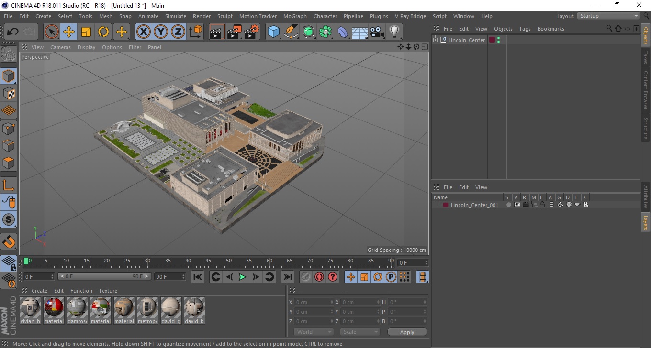651x348 pixels.
Task: Click the Undo arrow icon
Action: tap(13, 32)
